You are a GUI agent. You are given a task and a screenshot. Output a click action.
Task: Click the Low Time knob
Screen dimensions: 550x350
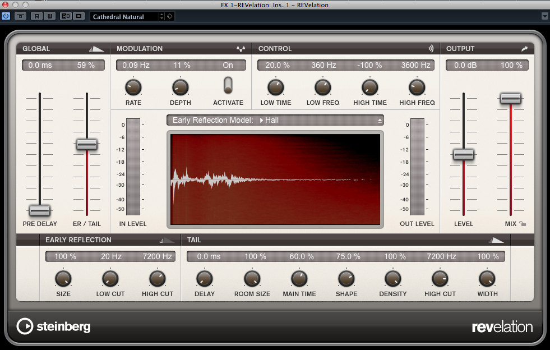point(276,87)
